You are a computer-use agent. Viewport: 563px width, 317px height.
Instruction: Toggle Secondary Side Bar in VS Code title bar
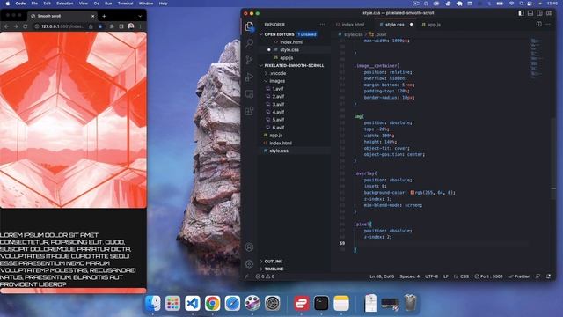tap(539, 13)
